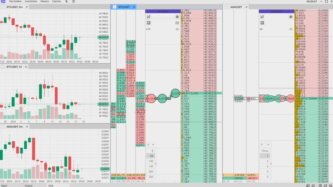Open settings gear in ADAUSDT order book panel

click(x=291, y=17)
